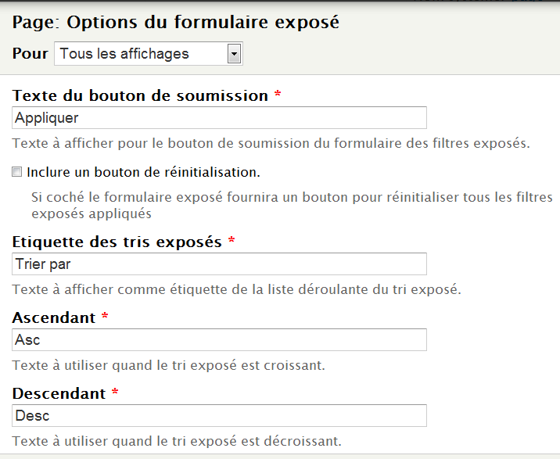Focus the submit button text field containing 'Appliquer'

point(220,118)
